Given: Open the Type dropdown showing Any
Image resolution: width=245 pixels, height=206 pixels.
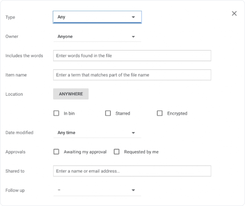Looking at the screenshot, I should click(97, 17).
